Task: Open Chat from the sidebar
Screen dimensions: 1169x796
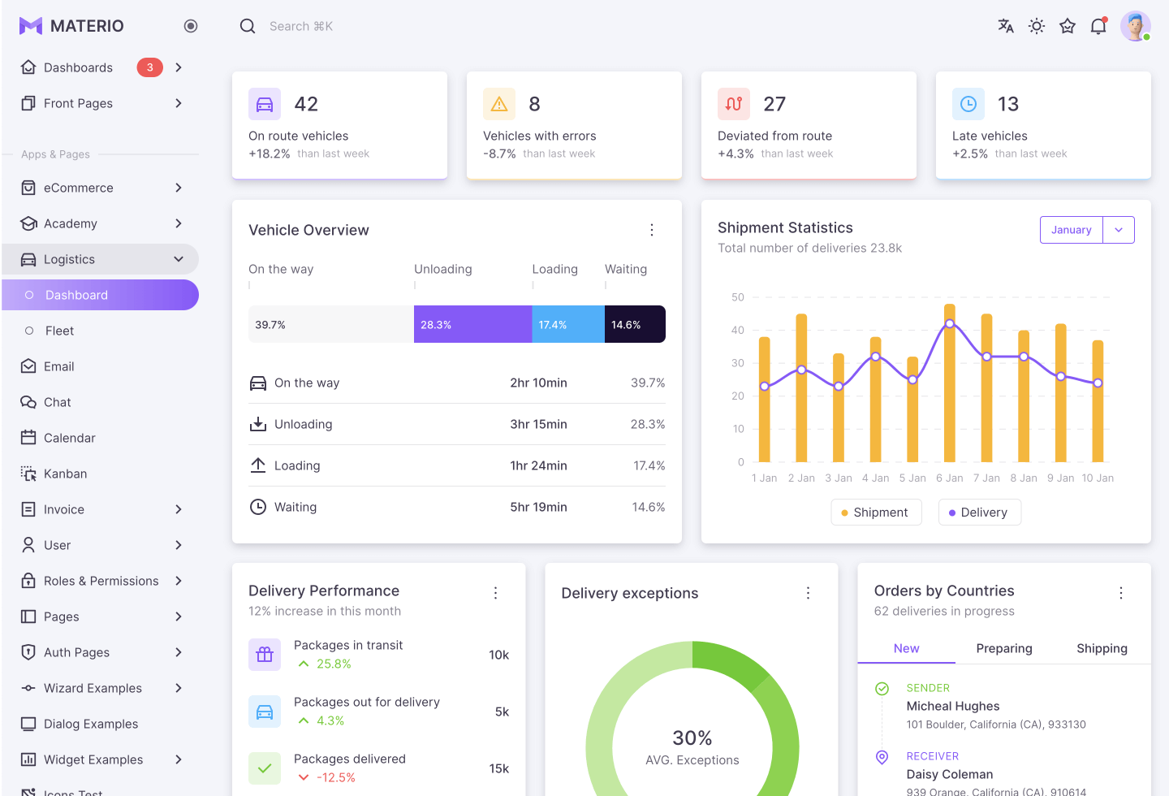Action: 100,402
